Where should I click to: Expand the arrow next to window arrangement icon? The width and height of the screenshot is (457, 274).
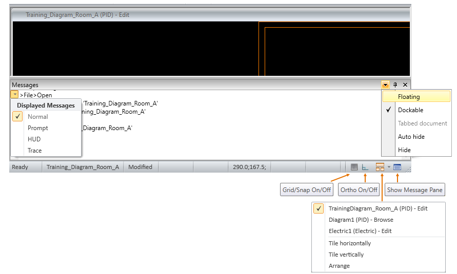pos(389,167)
